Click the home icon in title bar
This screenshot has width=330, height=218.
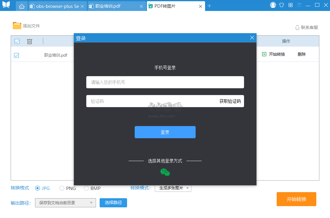click(x=21, y=6)
